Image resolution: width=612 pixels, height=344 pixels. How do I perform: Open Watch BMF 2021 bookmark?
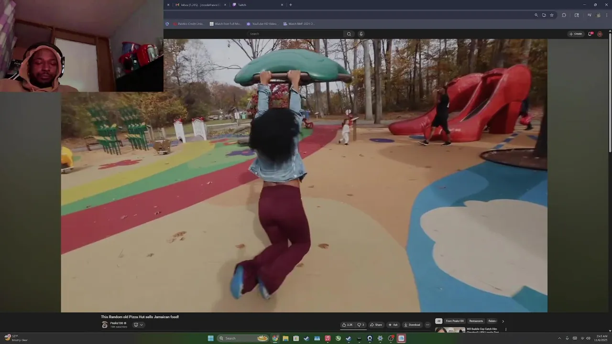click(x=299, y=24)
